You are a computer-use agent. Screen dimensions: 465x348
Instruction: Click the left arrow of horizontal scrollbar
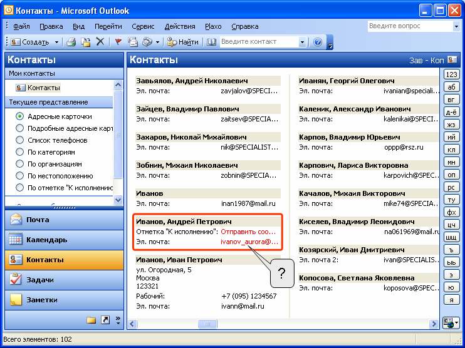click(132, 324)
